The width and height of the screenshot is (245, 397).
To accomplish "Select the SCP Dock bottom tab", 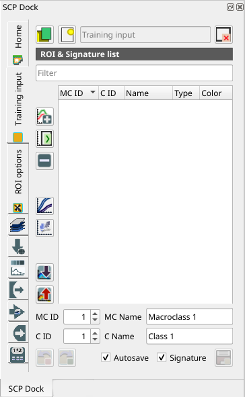I will (x=26, y=388).
